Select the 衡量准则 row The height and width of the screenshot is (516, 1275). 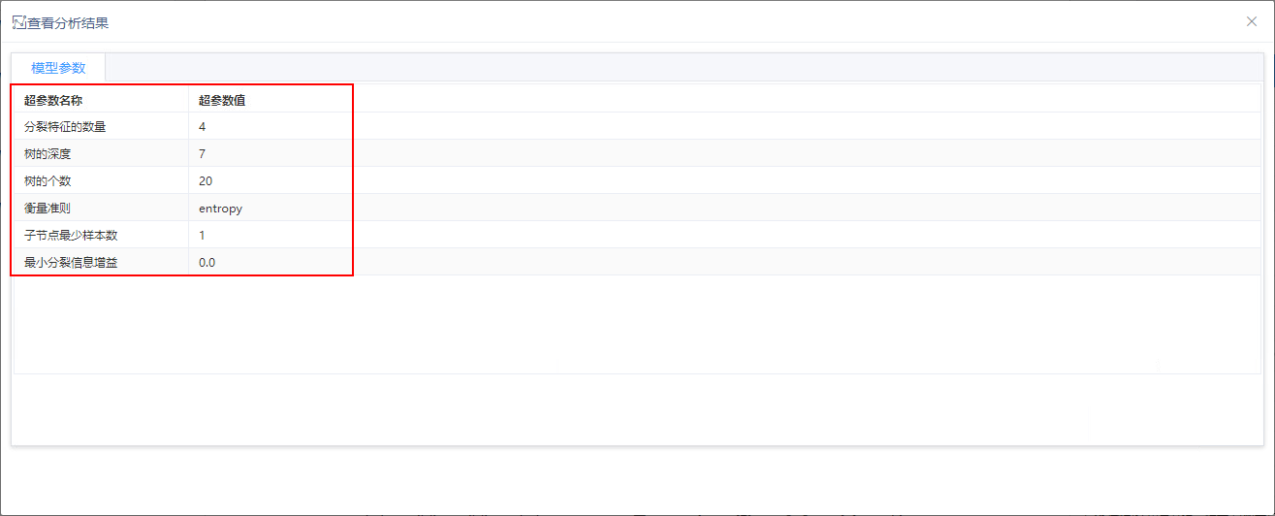tap(637, 208)
